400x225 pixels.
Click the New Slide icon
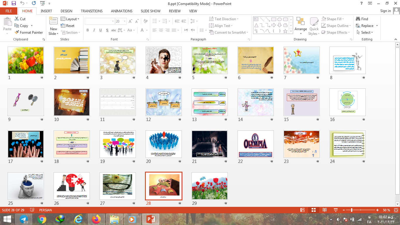click(54, 21)
